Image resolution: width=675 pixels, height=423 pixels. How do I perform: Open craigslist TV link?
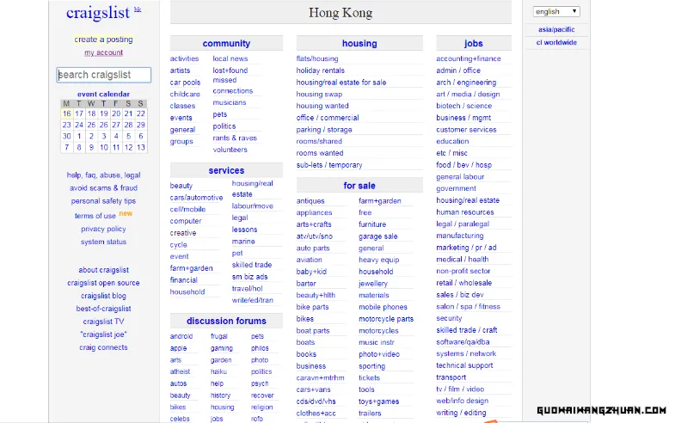(103, 322)
